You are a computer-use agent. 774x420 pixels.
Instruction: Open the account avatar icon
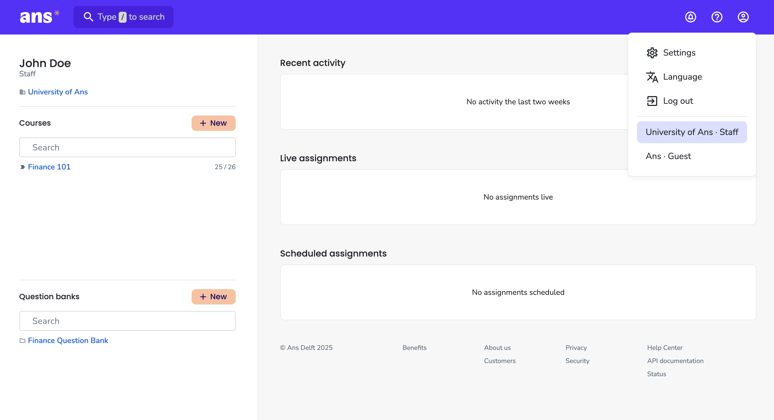[743, 17]
